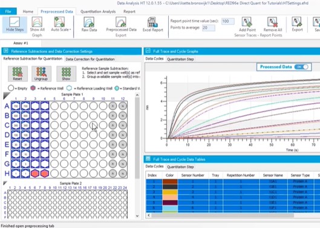320x228 pixels.
Task: Click the Report point time value field
Action: click(x=228, y=21)
